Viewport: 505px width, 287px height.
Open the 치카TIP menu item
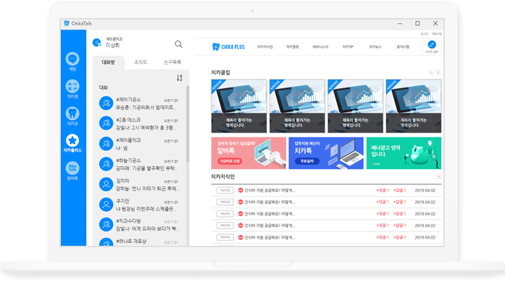tap(348, 47)
